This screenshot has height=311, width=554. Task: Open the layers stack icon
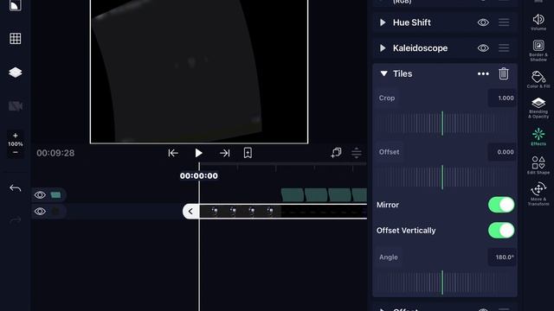coord(16,73)
